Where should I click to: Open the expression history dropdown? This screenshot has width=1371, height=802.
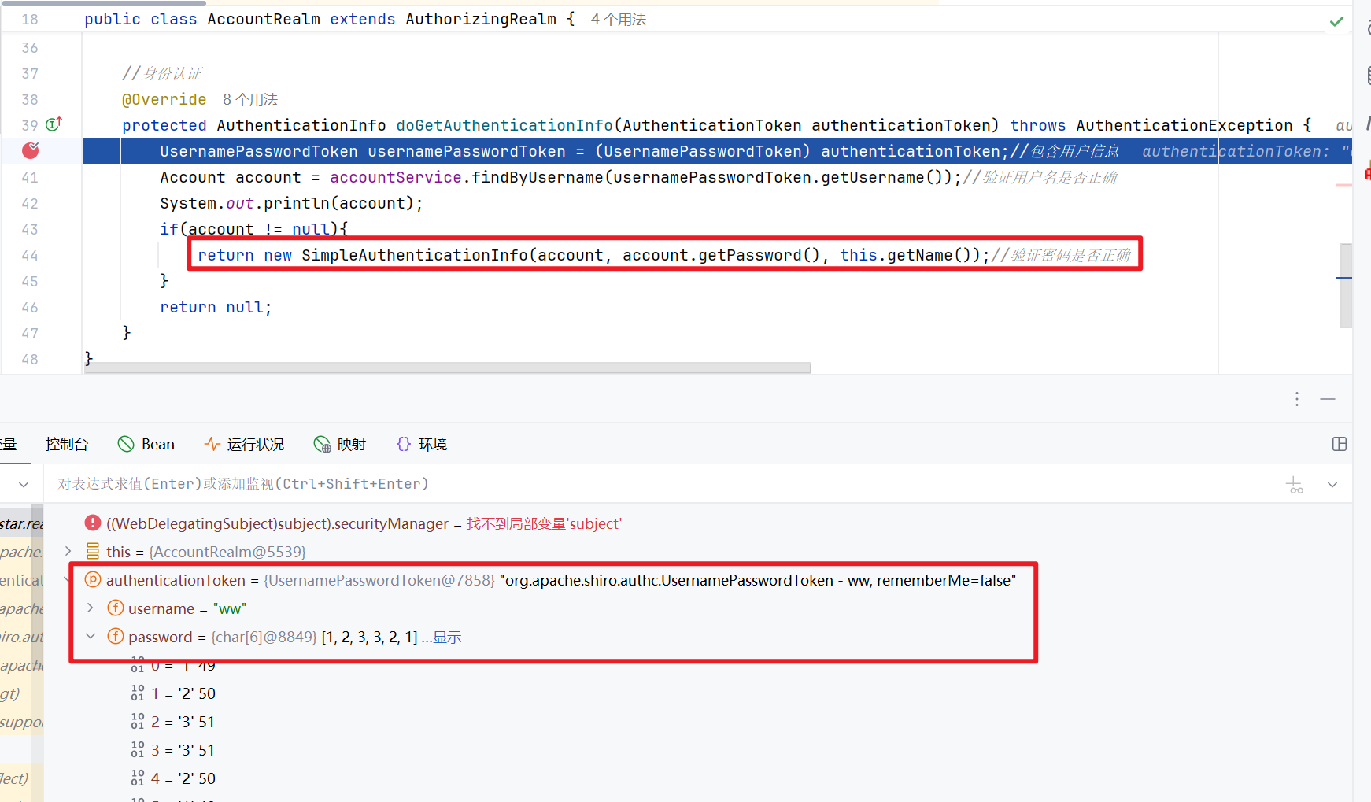[x=1332, y=485]
